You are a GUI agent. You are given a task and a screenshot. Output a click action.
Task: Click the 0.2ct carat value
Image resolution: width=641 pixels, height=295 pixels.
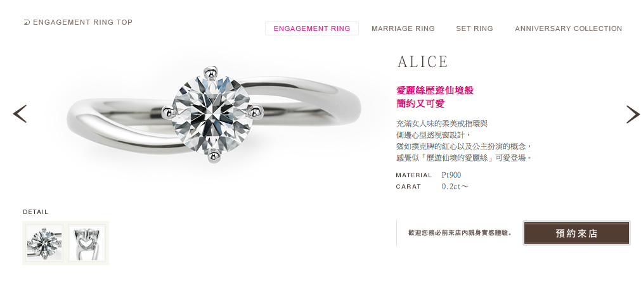coord(455,187)
